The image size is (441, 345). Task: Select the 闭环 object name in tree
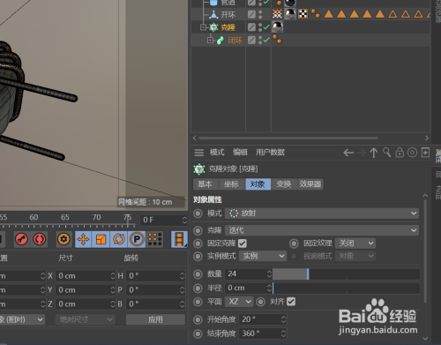pos(235,41)
